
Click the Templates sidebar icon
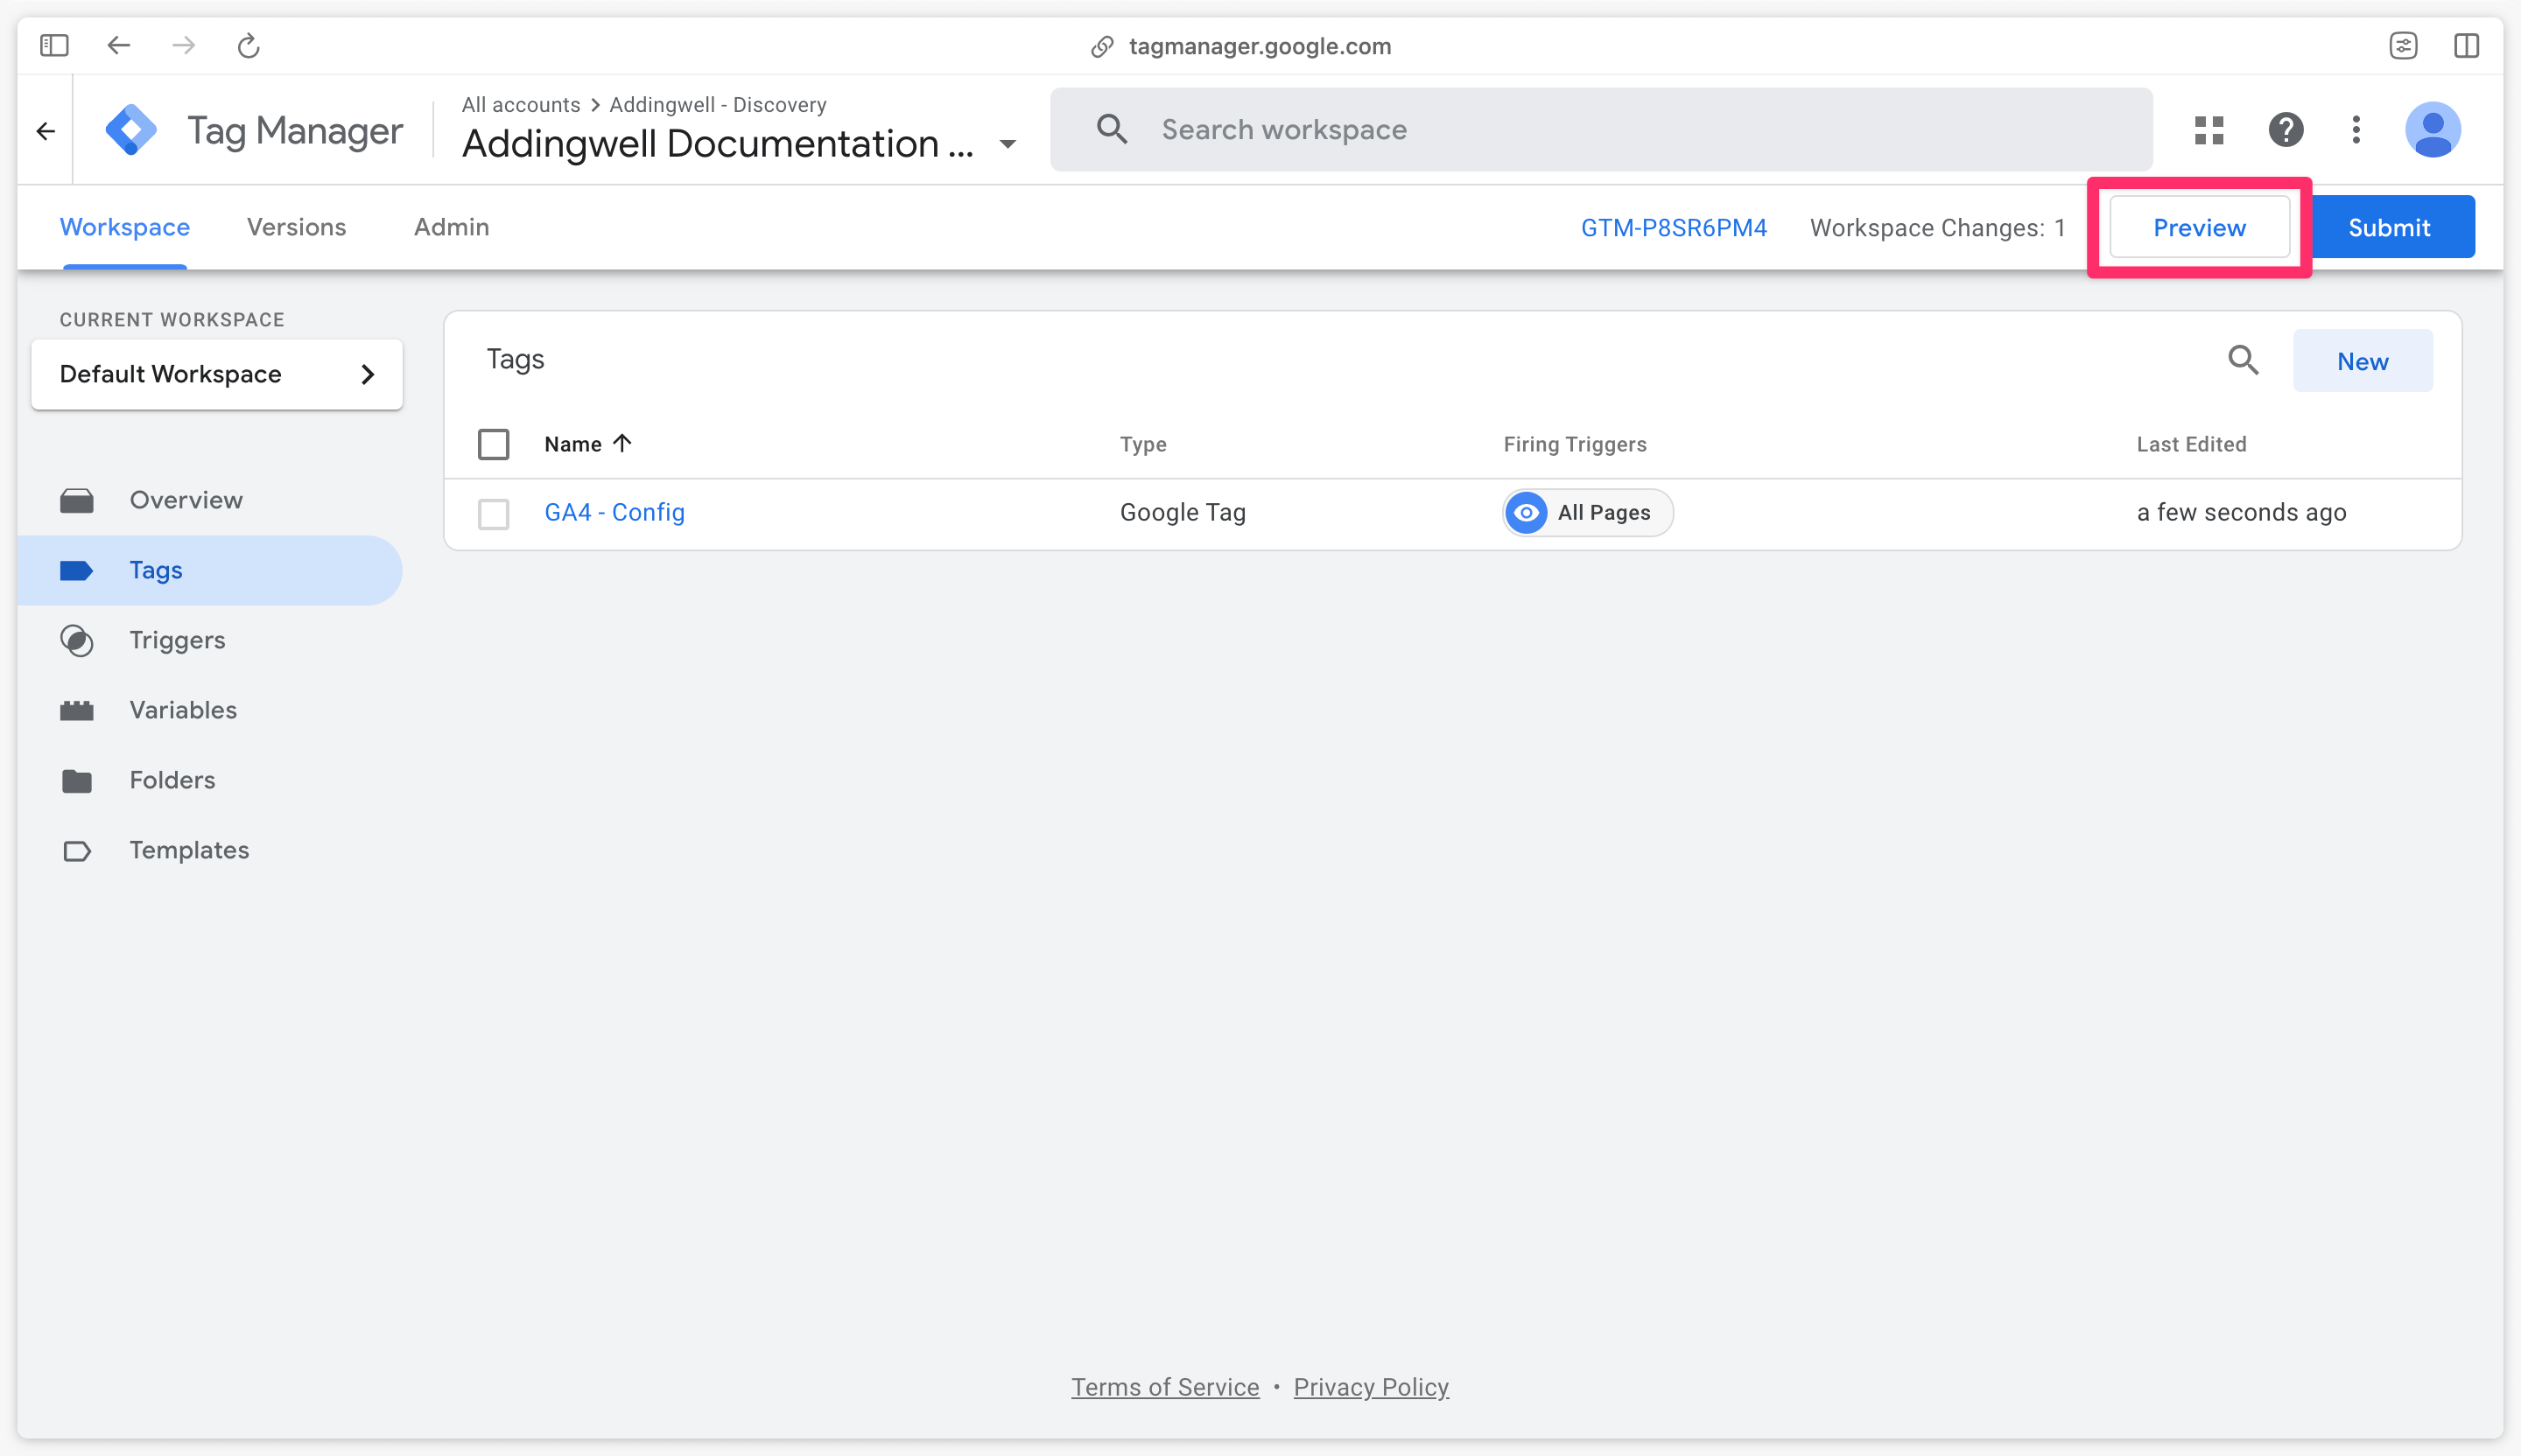[81, 851]
